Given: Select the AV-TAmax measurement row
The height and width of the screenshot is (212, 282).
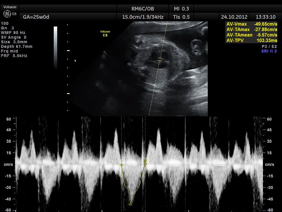Looking at the screenshot, I should coord(251,29).
